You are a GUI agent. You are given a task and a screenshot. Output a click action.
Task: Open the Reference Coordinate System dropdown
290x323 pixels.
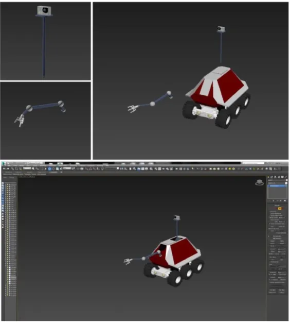67,168
